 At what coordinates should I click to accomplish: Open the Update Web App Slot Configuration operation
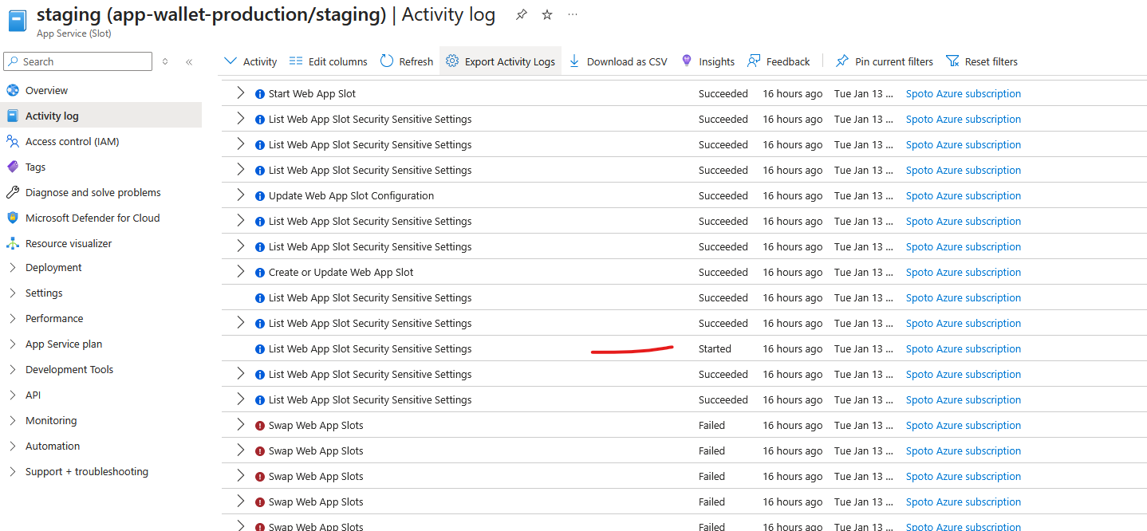[x=351, y=195]
